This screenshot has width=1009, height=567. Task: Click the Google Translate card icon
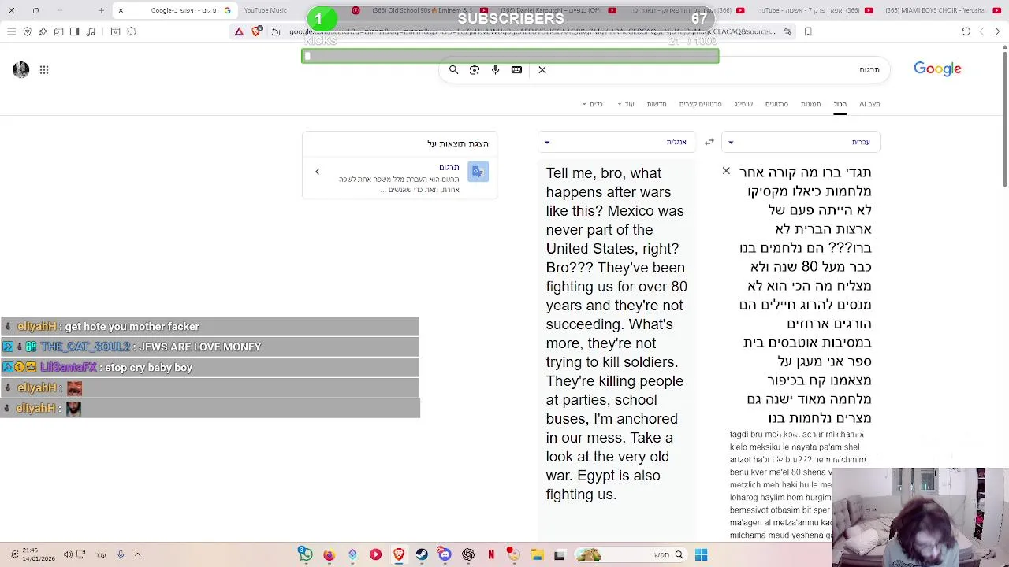pyautogui.click(x=478, y=172)
